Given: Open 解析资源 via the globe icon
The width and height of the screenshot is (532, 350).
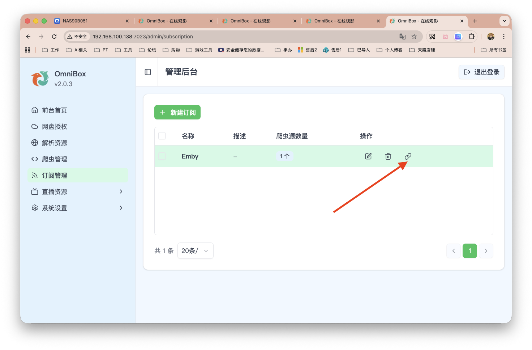Looking at the screenshot, I should tap(34, 143).
